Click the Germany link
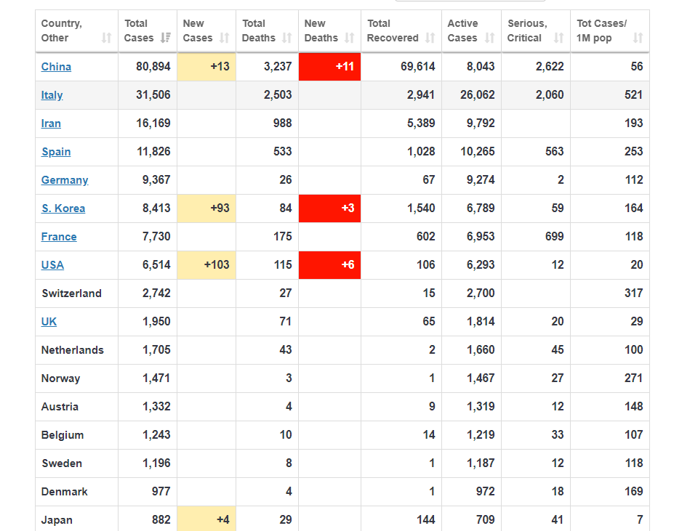The image size is (674, 531). [65, 180]
